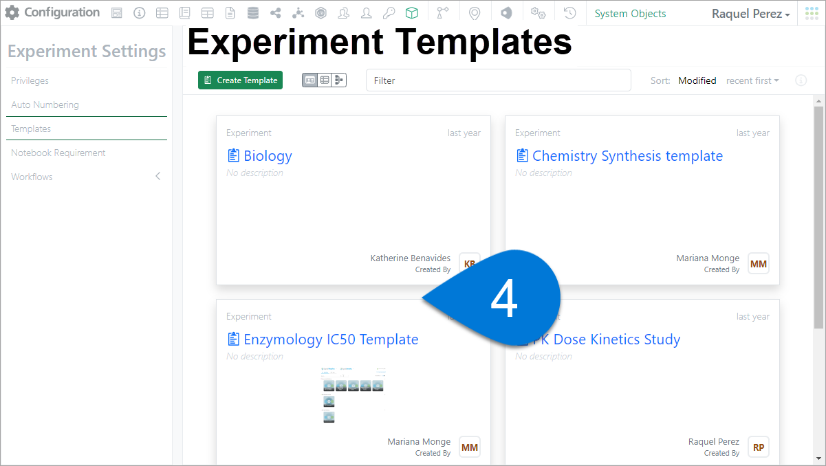Click the key icon in top toolbar
This screenshot has width=826, height=466.
click(x=389, y=13)
